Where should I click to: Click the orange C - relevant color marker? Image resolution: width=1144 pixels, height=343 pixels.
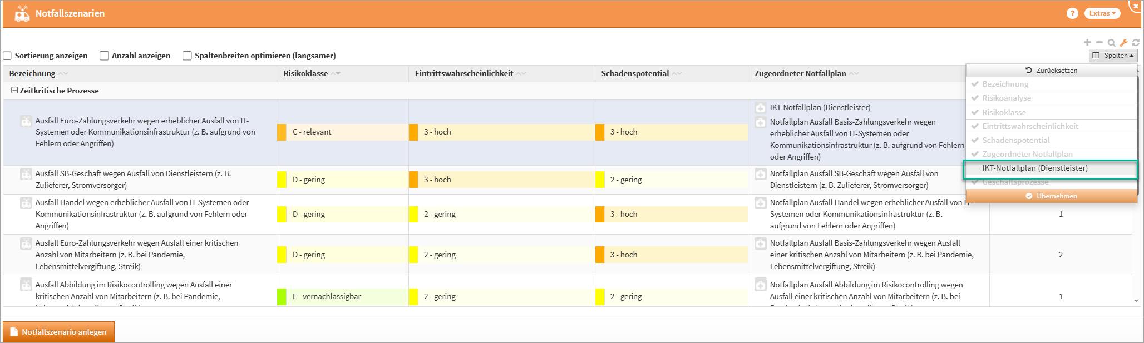point(282,132)
